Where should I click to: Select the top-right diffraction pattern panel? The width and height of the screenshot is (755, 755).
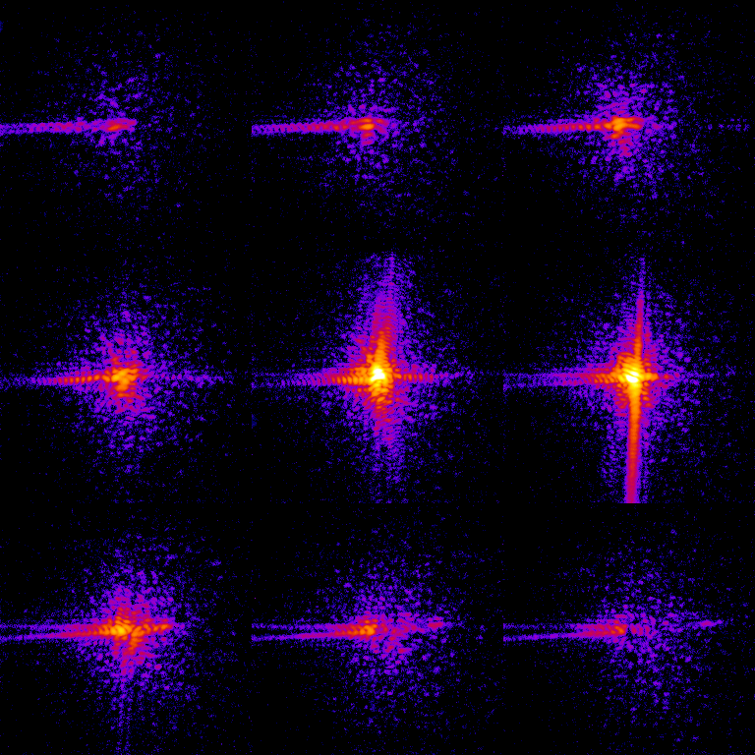pyautogui.click(x=629, y=126)
